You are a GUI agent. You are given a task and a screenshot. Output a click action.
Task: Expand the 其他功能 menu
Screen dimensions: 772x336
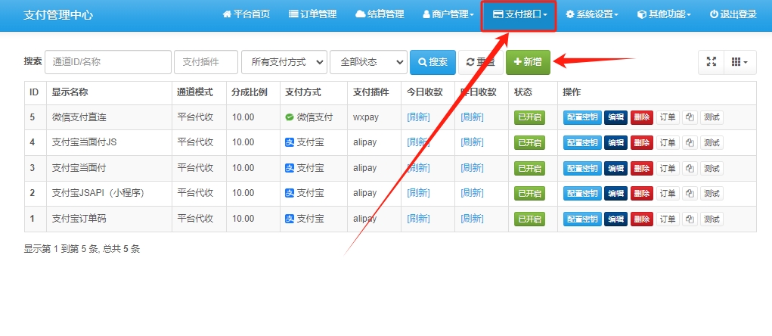[664, 14]
